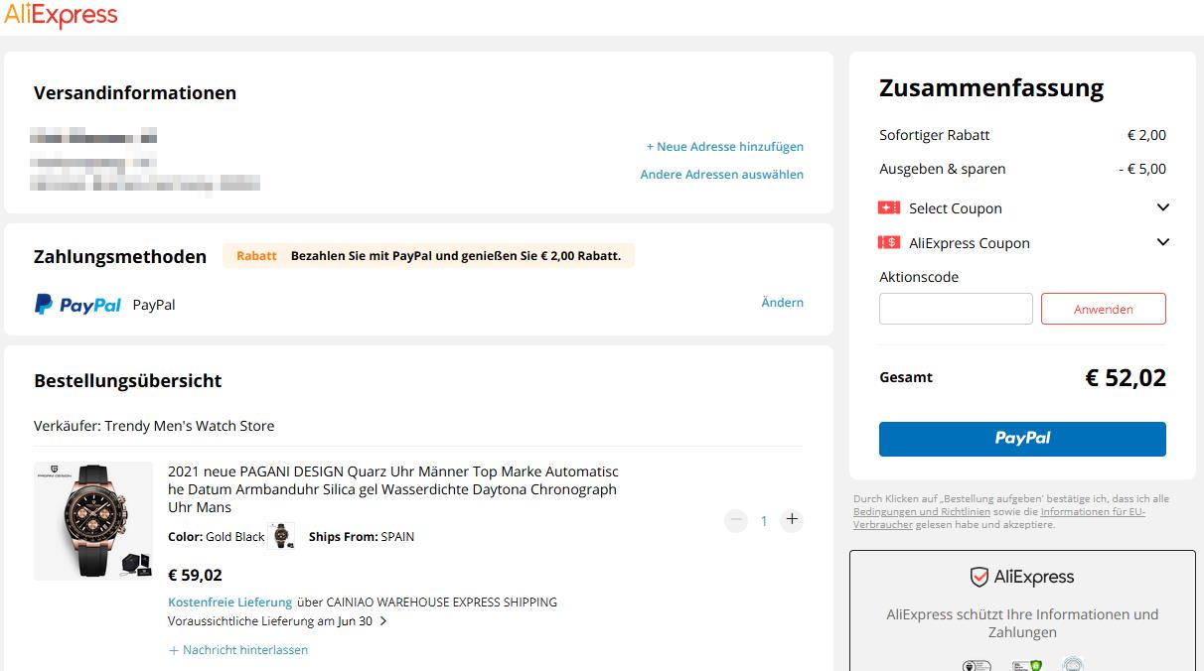Expand the AliExpress Coupon dropdown arrow

point(1163,242)
